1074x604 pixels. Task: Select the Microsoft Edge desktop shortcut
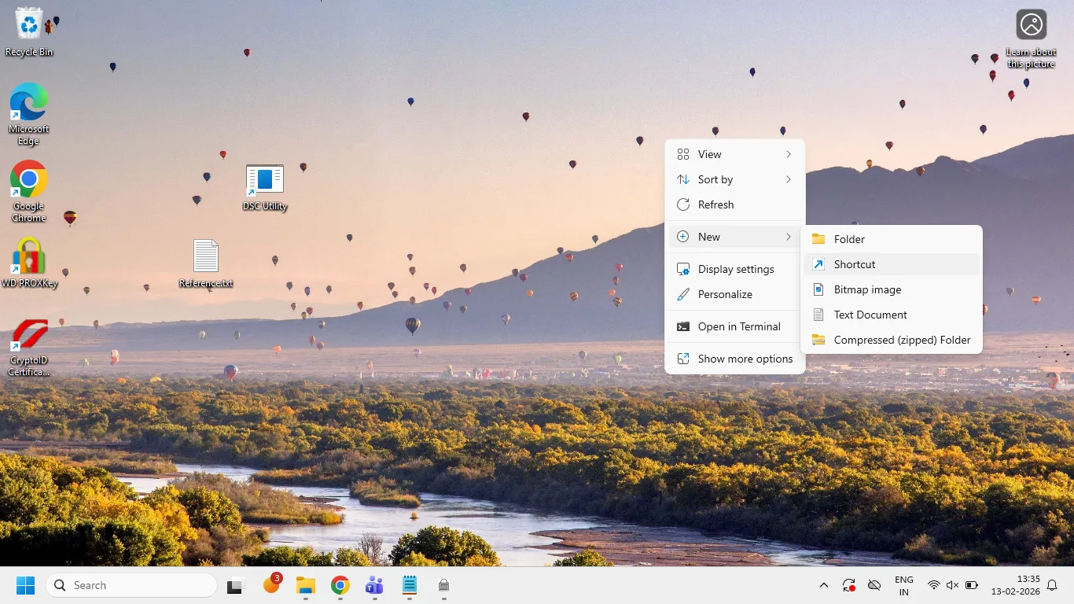[29, 114]
